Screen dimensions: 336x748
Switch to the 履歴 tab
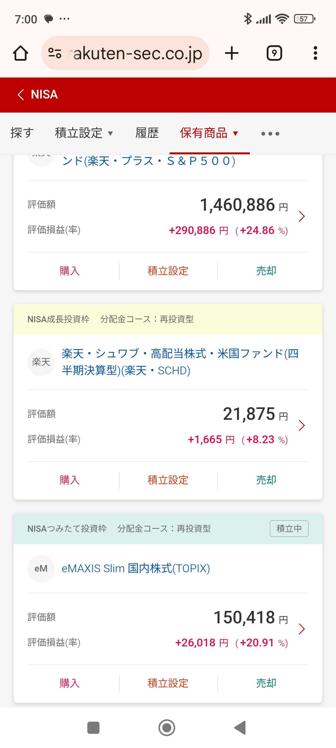click(x=147, y=133)
